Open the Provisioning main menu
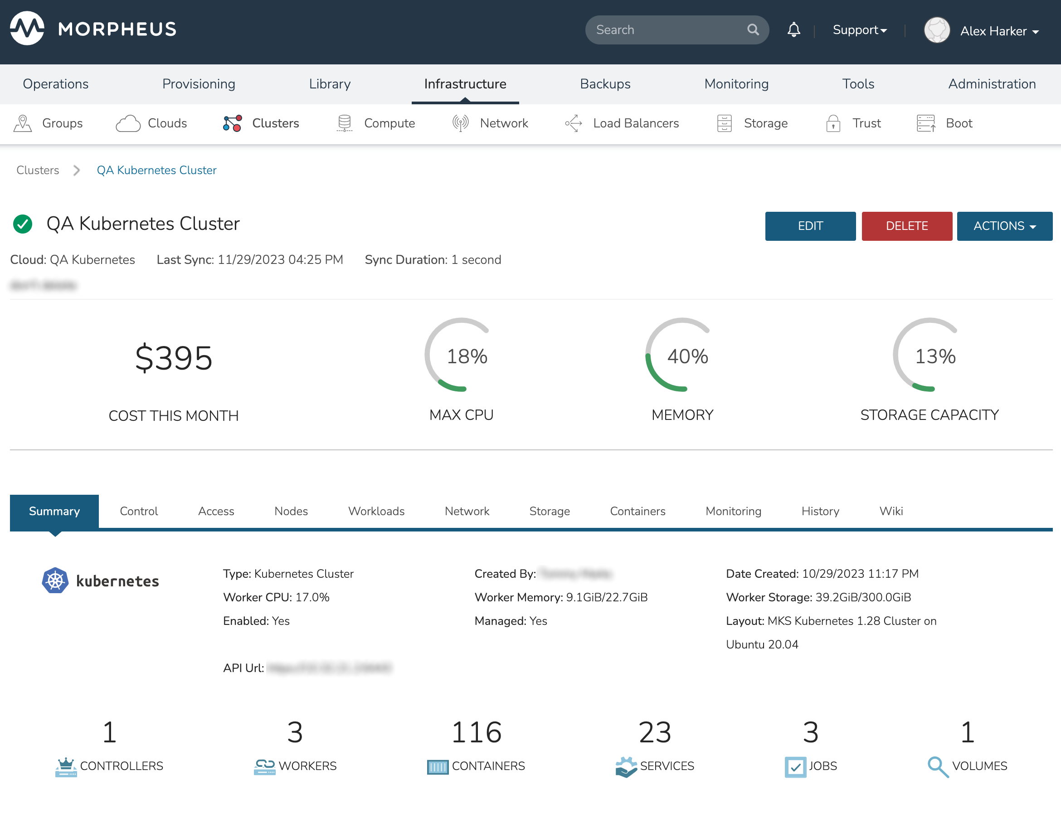Viewport: 1061px width, 819px height. pos(198,84)
